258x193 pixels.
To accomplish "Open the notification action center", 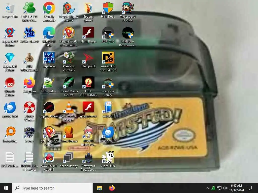I will [x=250, y=188].
